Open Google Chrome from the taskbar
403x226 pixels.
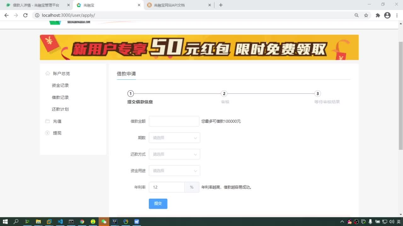pos(82,222)
